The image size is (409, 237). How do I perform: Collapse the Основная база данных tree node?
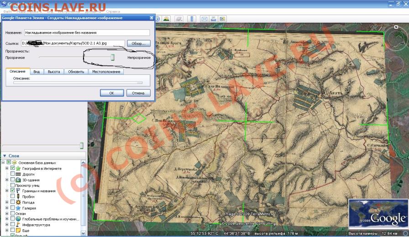(x=3, y=163)
